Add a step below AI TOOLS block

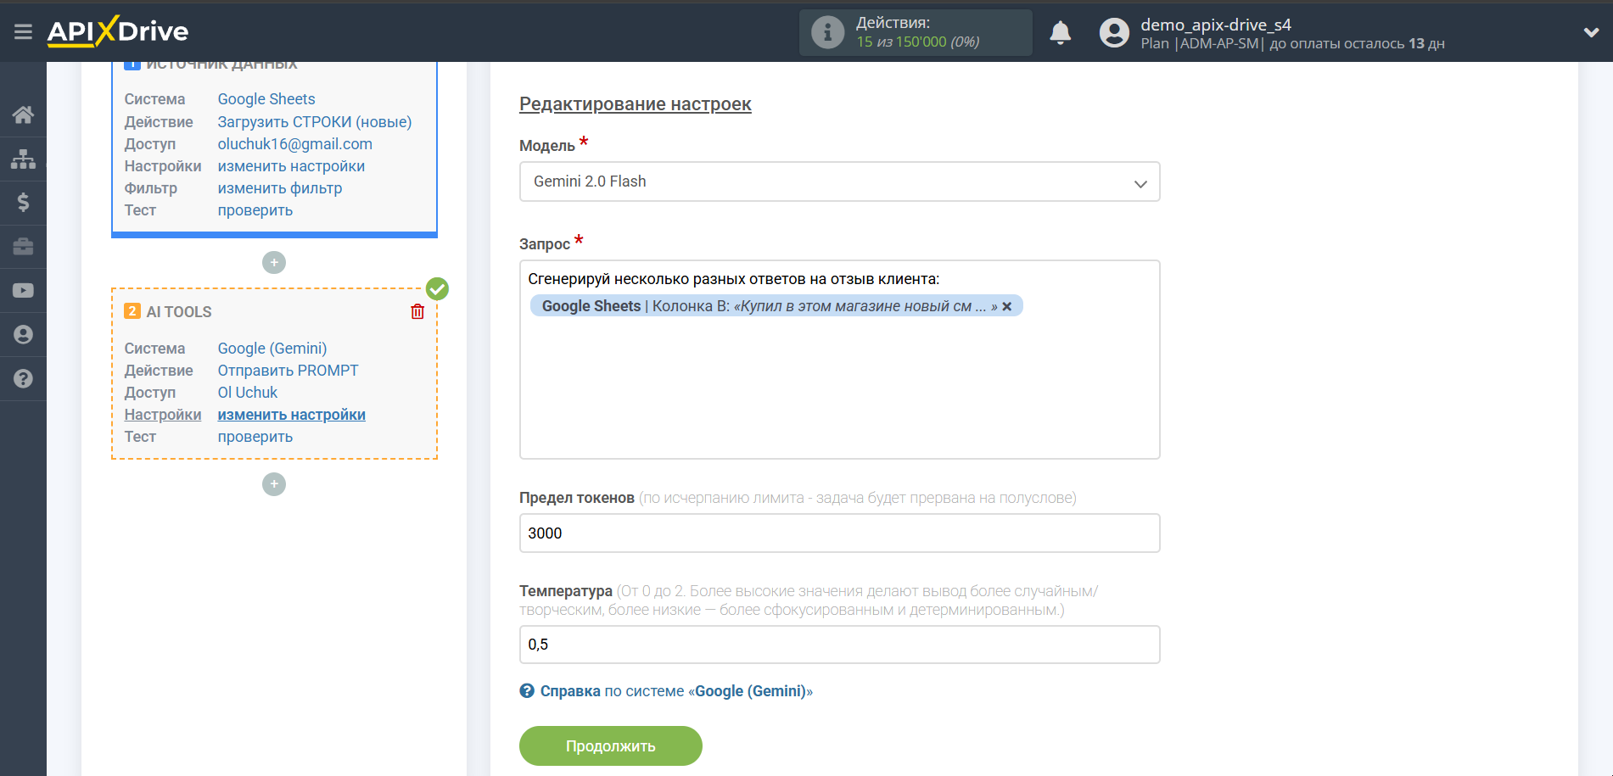coord(274,484)
